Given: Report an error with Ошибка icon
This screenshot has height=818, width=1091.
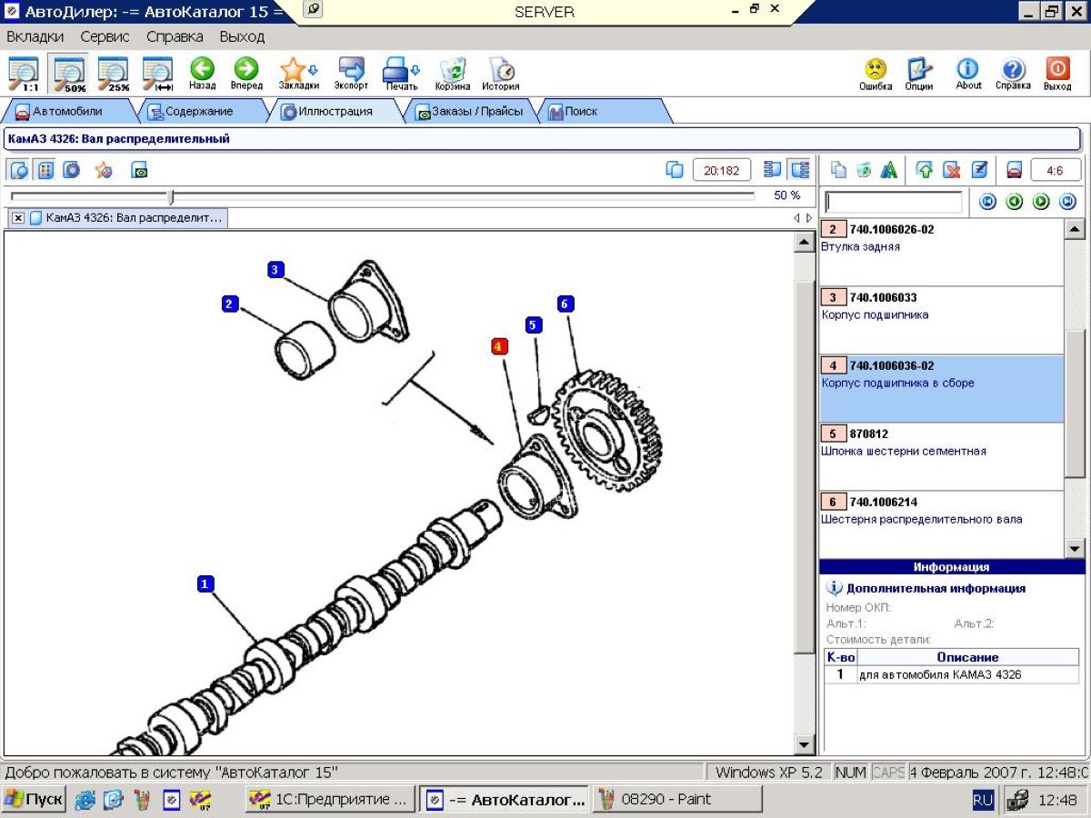Looking at the screenshot, I should pyautogui.click(x=876, y=75).
